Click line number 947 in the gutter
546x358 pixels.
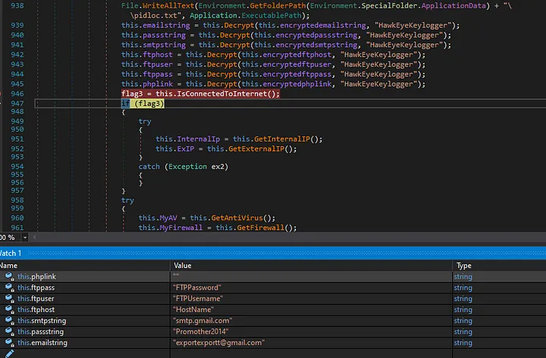[17, 103]
